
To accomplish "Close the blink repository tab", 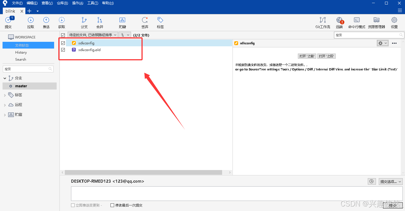I will (x=22, y=11).
